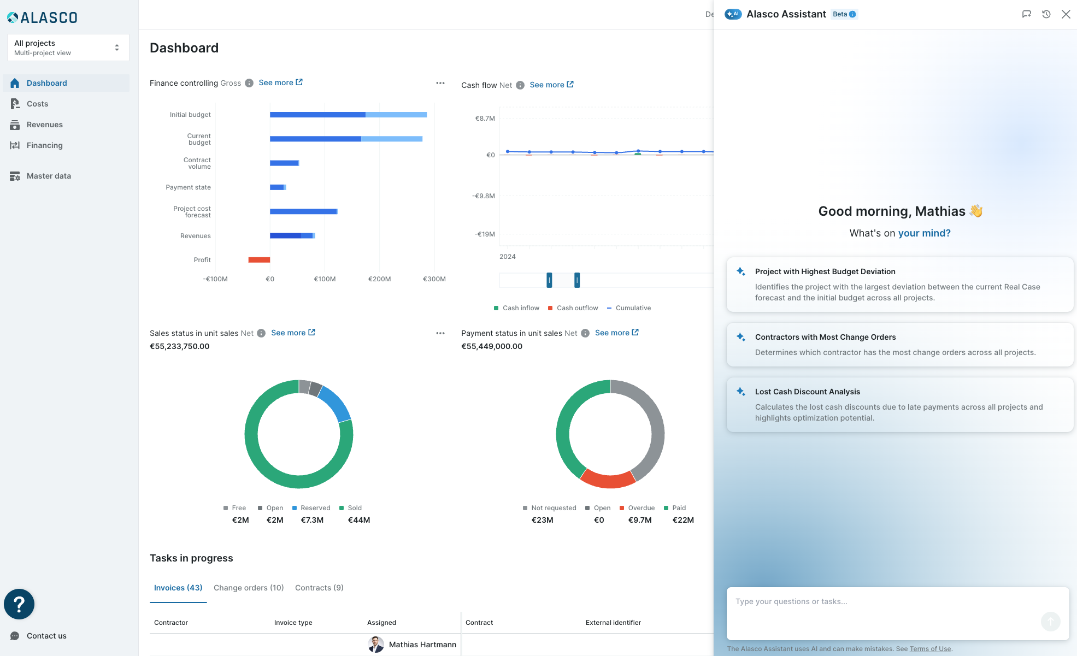Click left handle of cash flow range slider
1077x656 pixels.
[x=549, y=280]
